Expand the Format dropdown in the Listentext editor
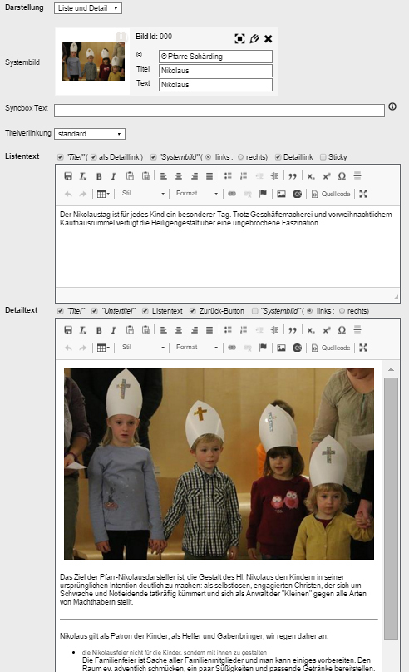 196,194
